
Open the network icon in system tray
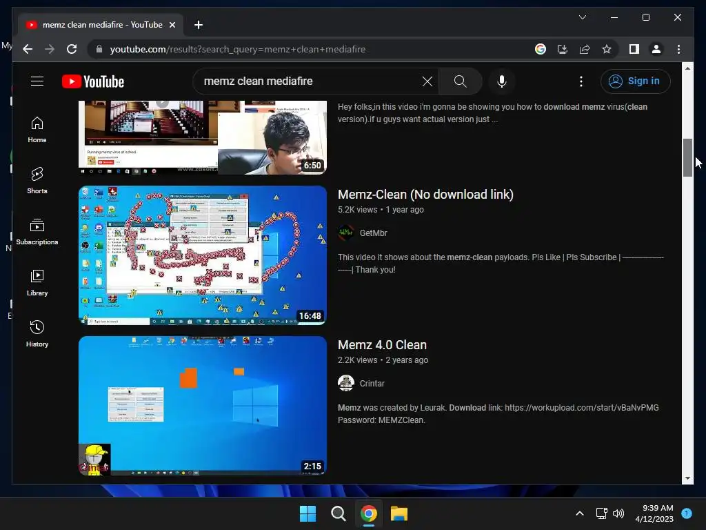601,513
